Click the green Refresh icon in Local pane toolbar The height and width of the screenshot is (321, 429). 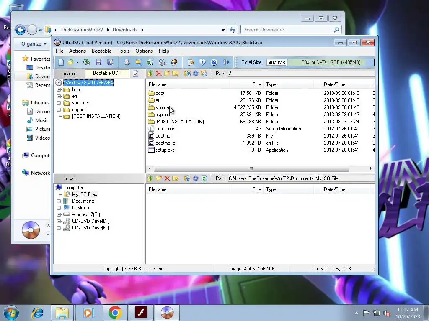point(204,178)
